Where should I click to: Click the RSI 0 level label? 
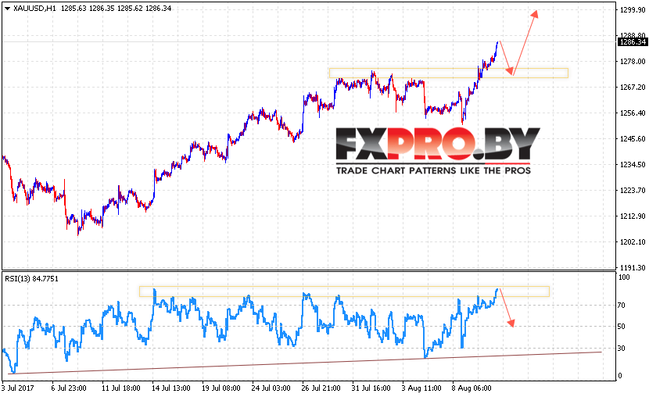(x=620, y=376)
